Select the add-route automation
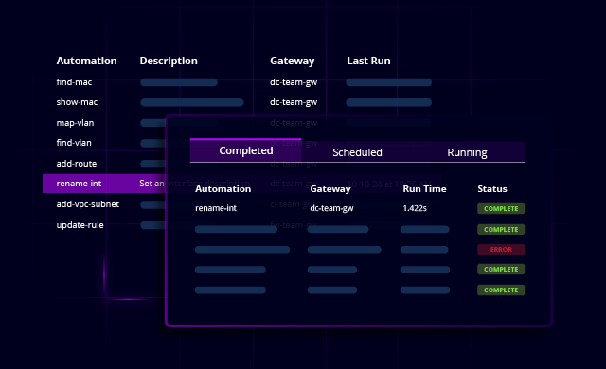 (x=77, y=164)
